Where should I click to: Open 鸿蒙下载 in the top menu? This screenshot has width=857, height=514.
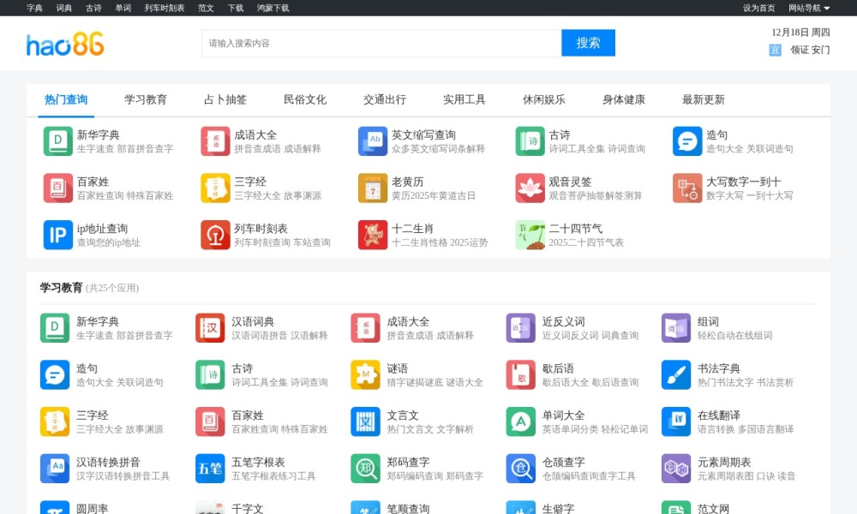274,8
